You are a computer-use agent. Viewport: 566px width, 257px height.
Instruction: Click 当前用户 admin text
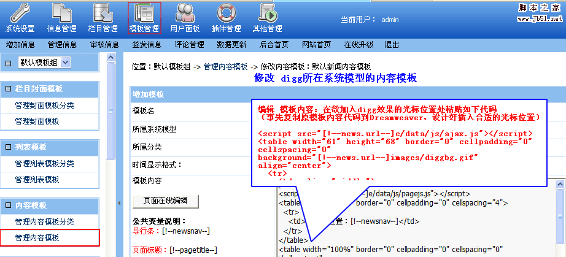[370, 20]
